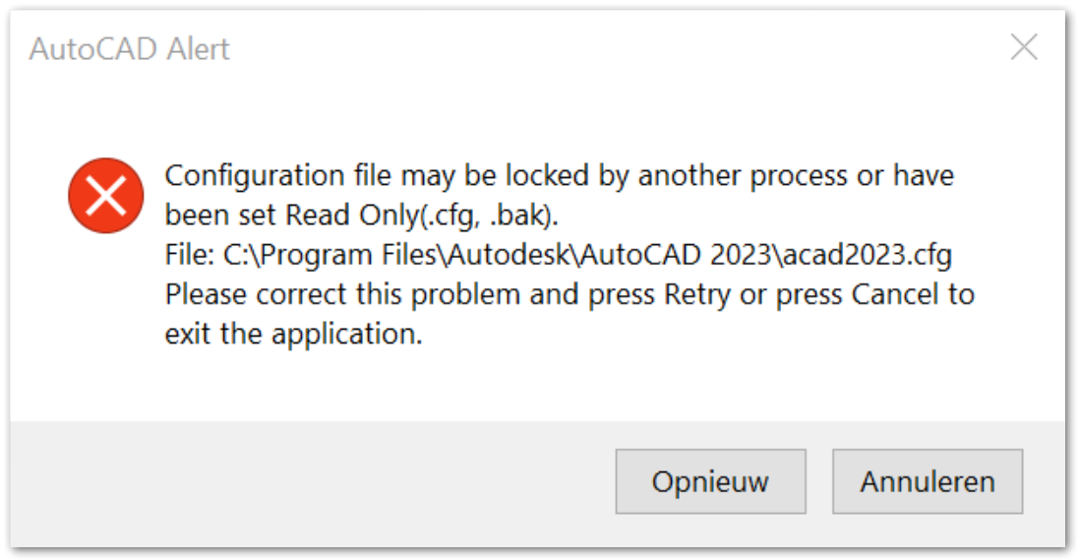Viewport: 1078px width, 560px height.
Task: Click the "exit the application." line
Action: pyautogui.click(x=293, y=334)
